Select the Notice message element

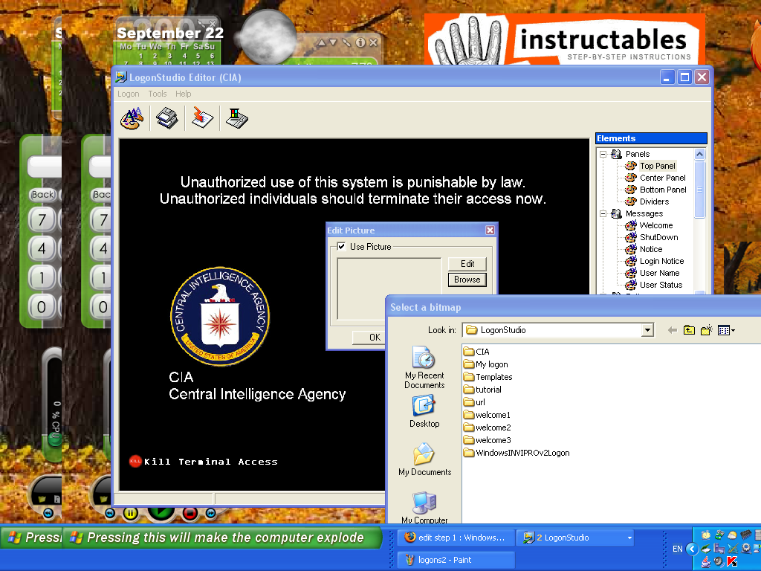click(651, 249)
